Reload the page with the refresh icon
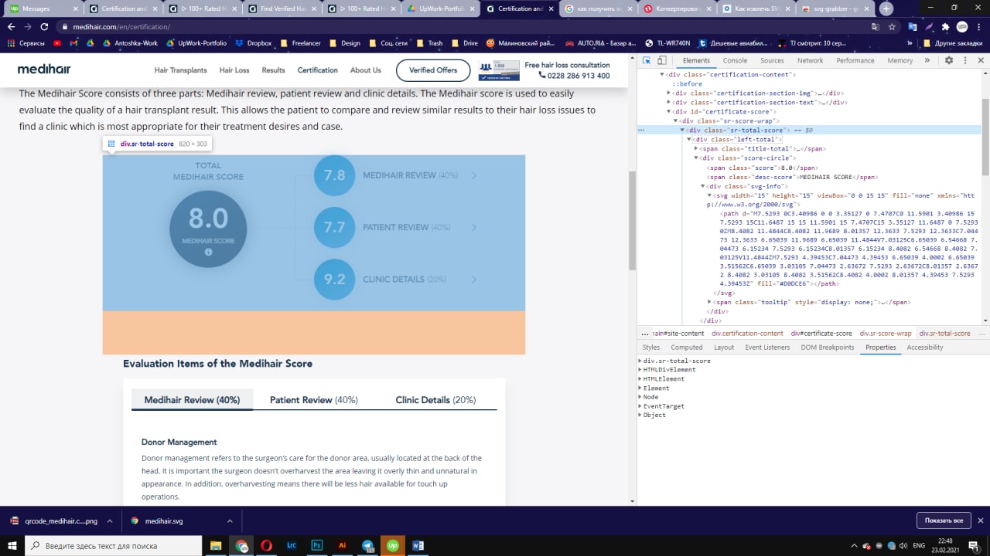 (45, 26)
